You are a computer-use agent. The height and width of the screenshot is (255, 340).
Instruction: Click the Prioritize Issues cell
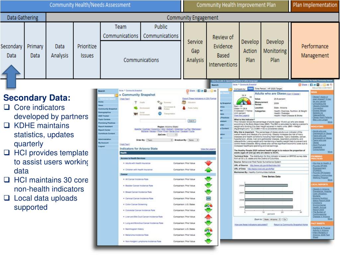coord(87,50)
